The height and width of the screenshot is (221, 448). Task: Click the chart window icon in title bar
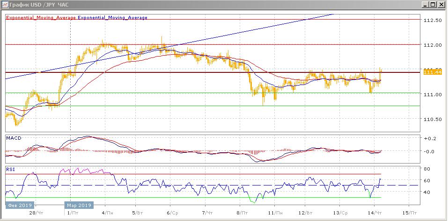point(5,5)
